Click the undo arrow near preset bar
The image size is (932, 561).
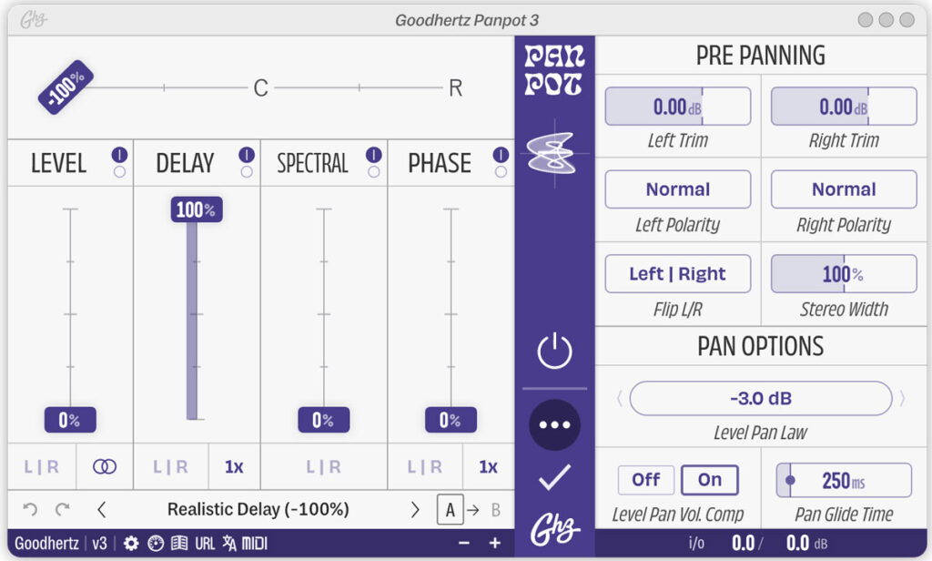[x=31, y=511]
